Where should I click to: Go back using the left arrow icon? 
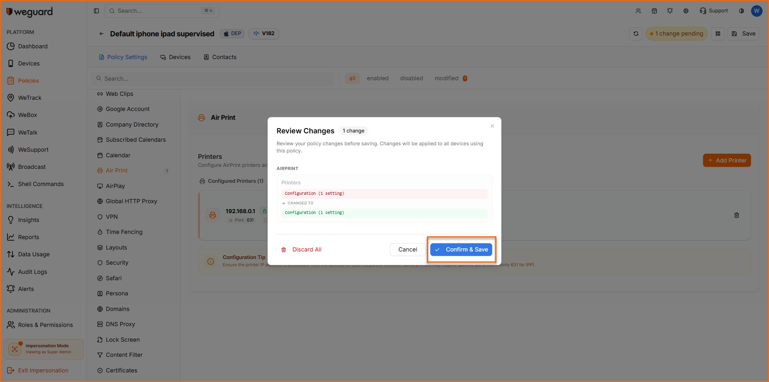coord(102,34)
